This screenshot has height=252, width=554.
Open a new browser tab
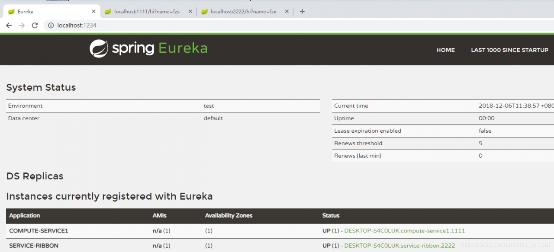pos(302,11)
